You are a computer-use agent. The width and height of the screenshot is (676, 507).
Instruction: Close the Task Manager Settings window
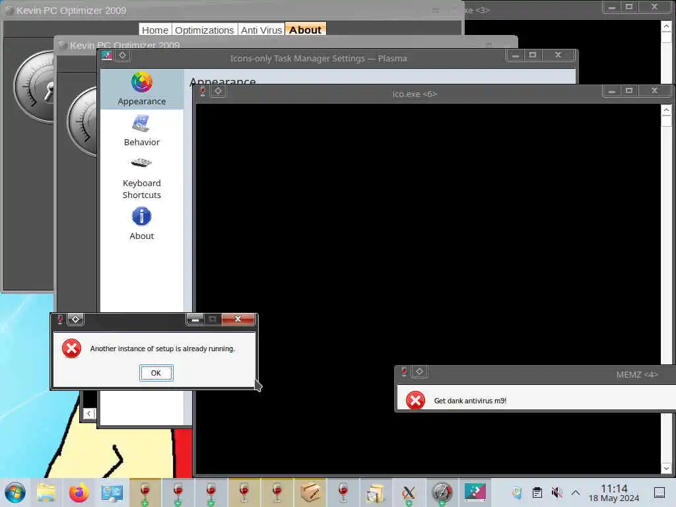(558, 55)
